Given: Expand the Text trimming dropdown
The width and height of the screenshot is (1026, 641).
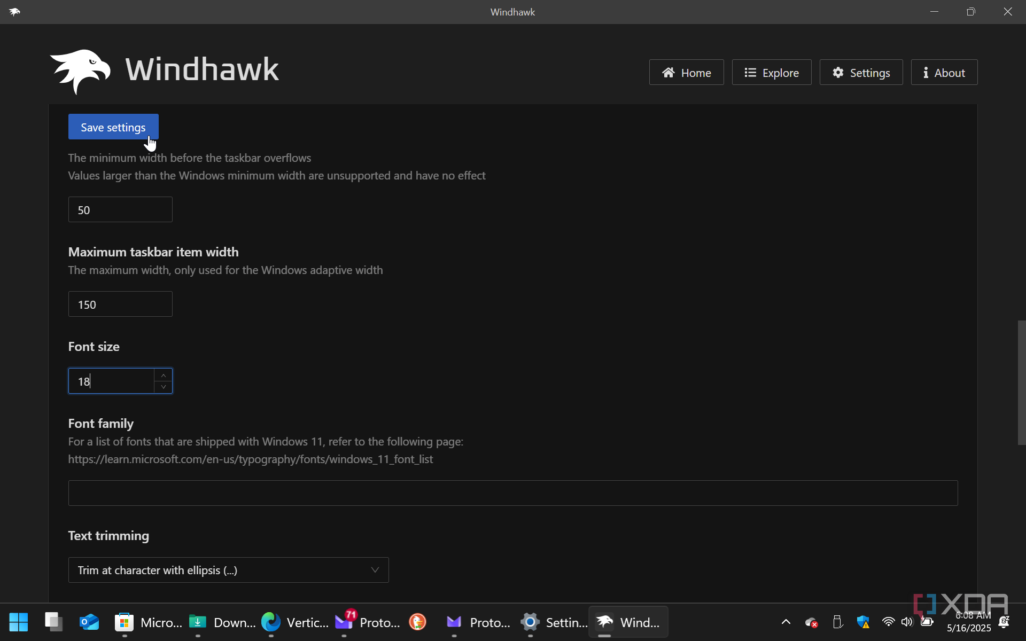Looking at the screenshot, I should point(228,570).
